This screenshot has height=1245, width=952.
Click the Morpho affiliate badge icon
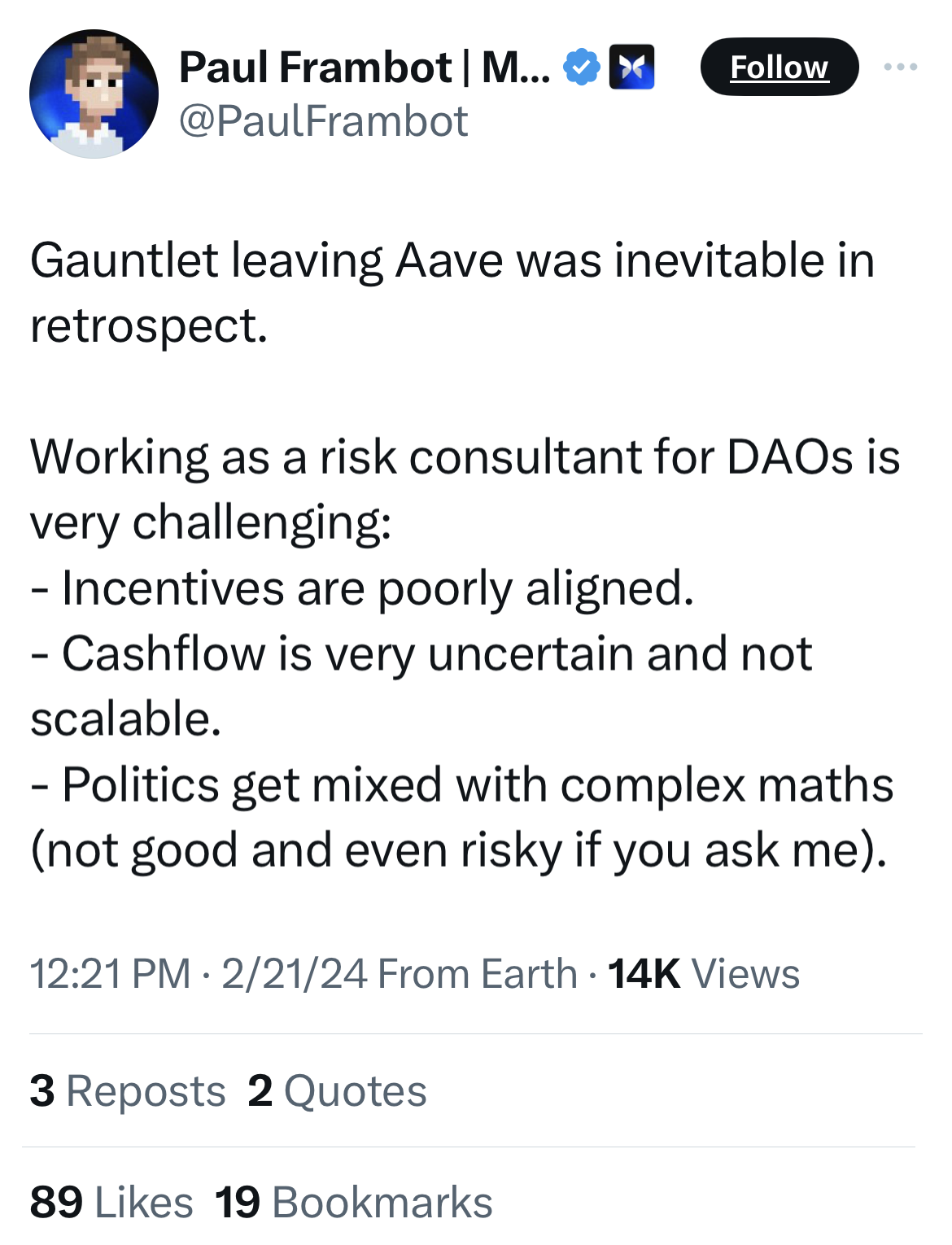(631, 68)
